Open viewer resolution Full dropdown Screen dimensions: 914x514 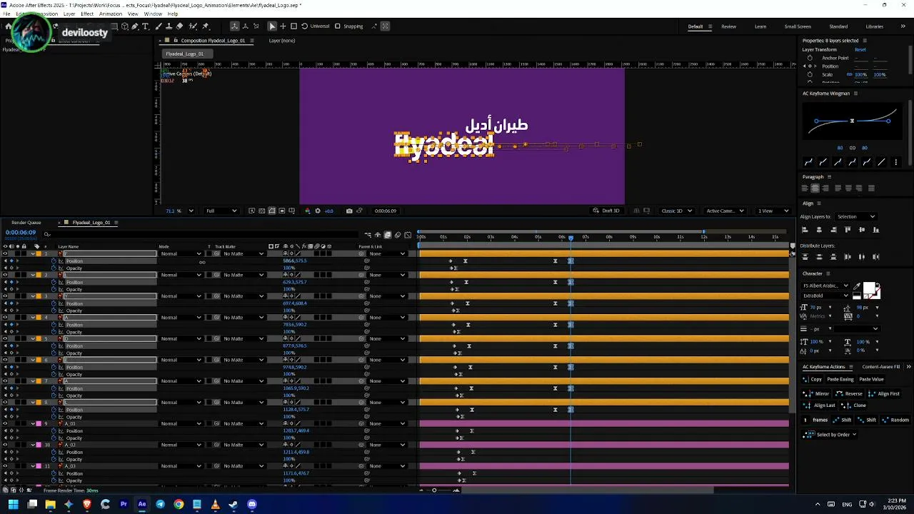click(221, 211)
